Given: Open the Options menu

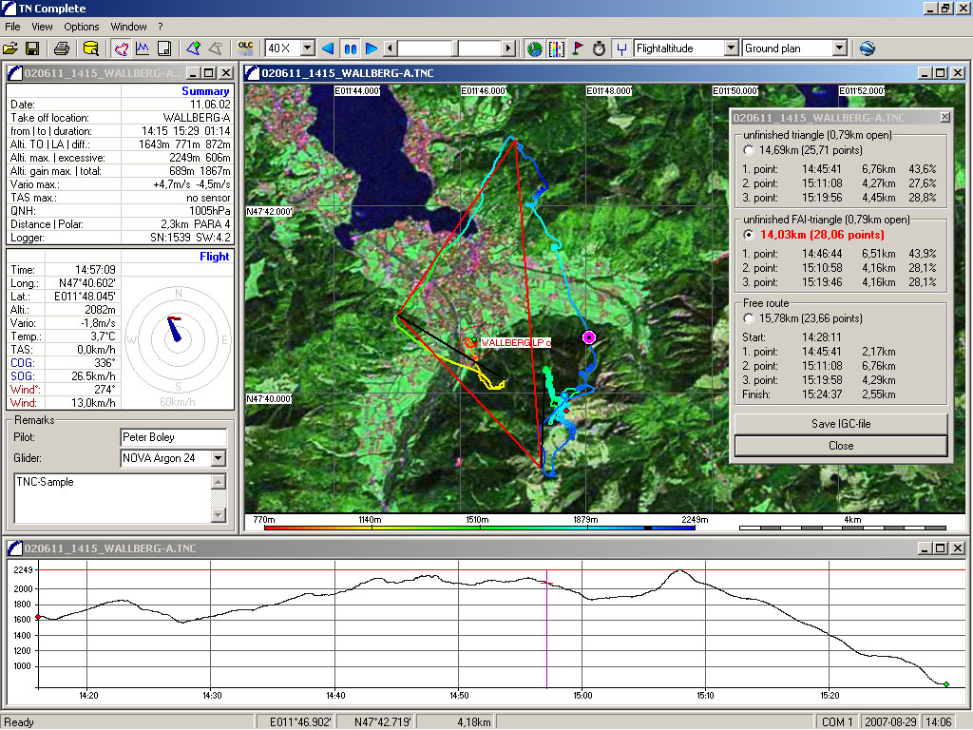Looking at the screenshot, I should [82, 27].
